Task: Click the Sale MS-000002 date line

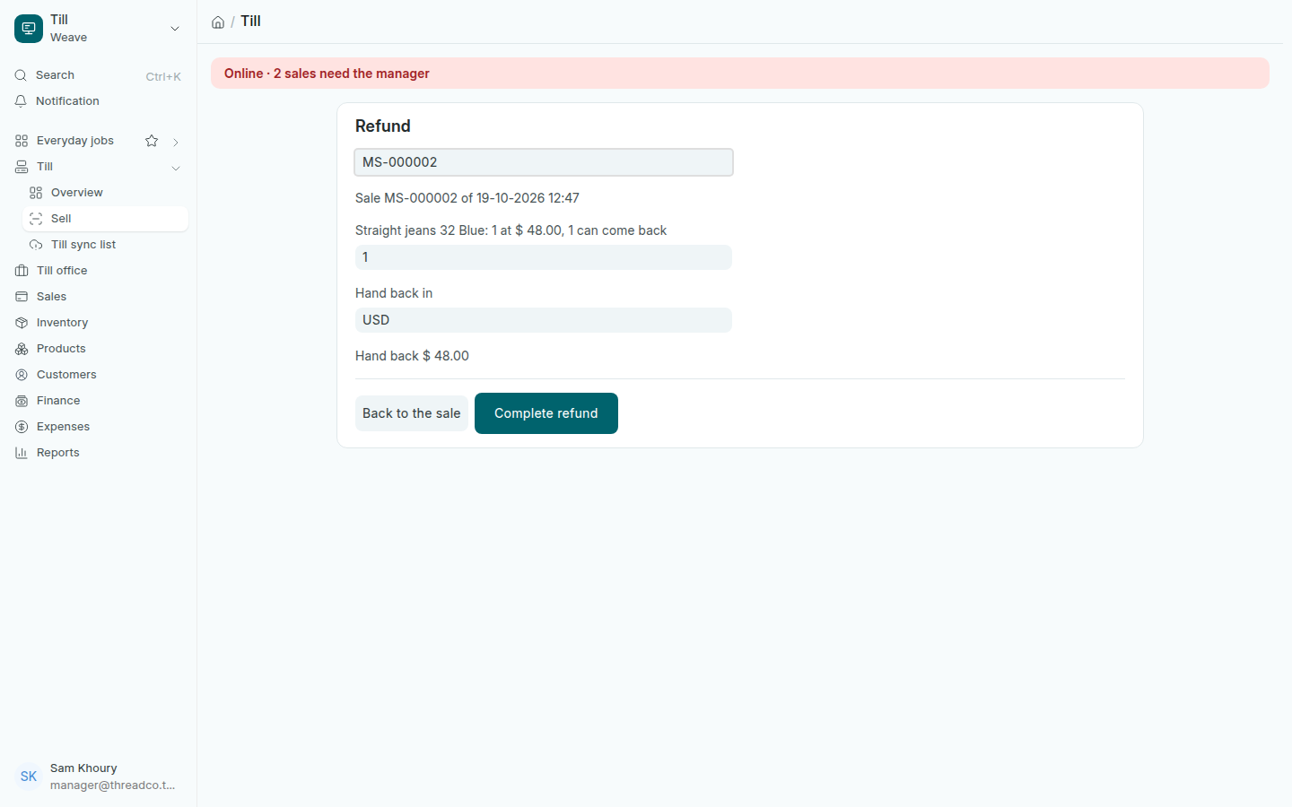Action: [467, 198]
